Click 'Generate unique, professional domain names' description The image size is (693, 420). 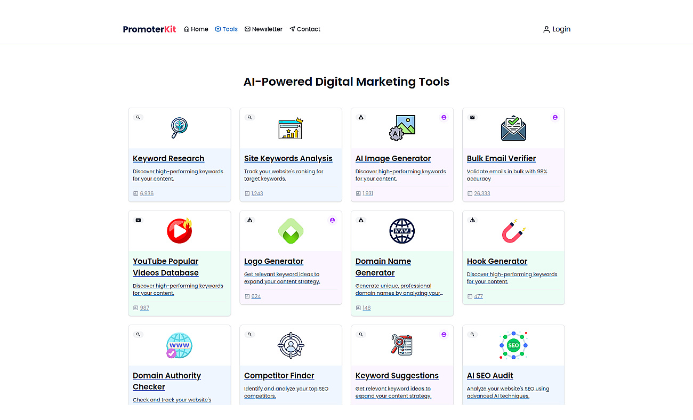click(x=399, y=289)
